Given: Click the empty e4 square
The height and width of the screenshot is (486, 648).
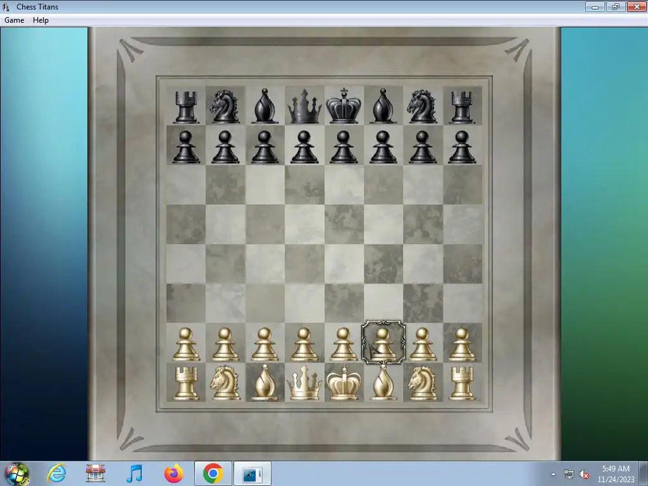Looking at the screenshot, I should coord(344,264).
